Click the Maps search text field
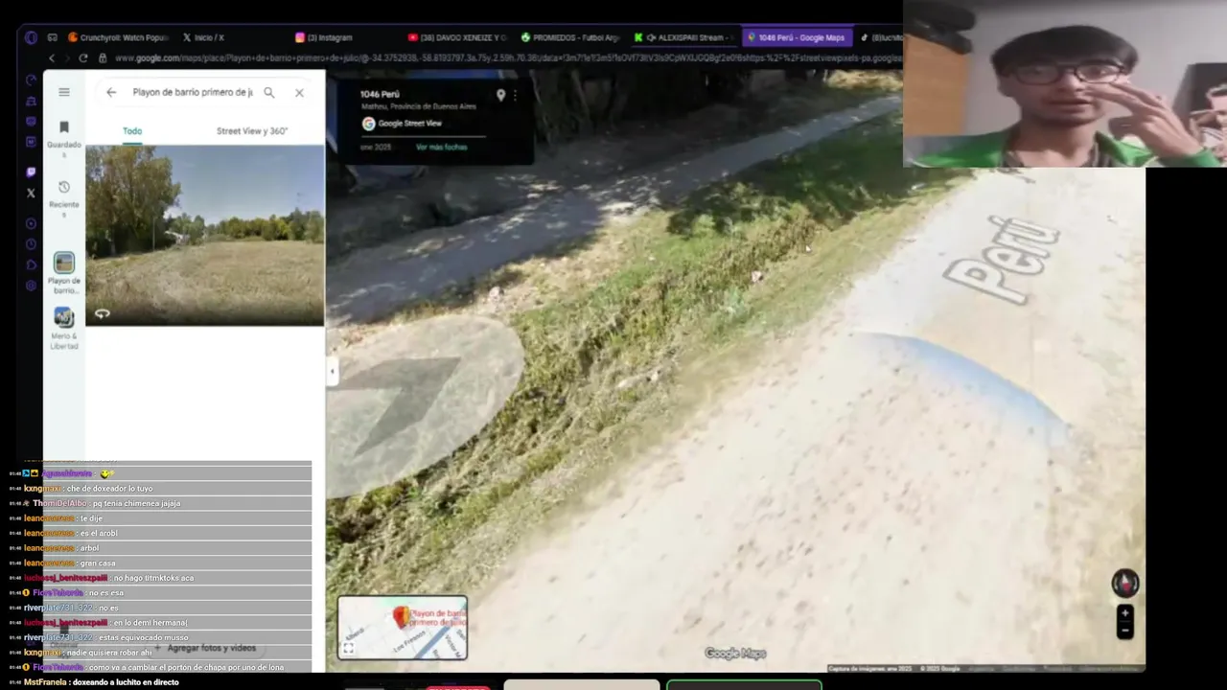 pos(193,92)
